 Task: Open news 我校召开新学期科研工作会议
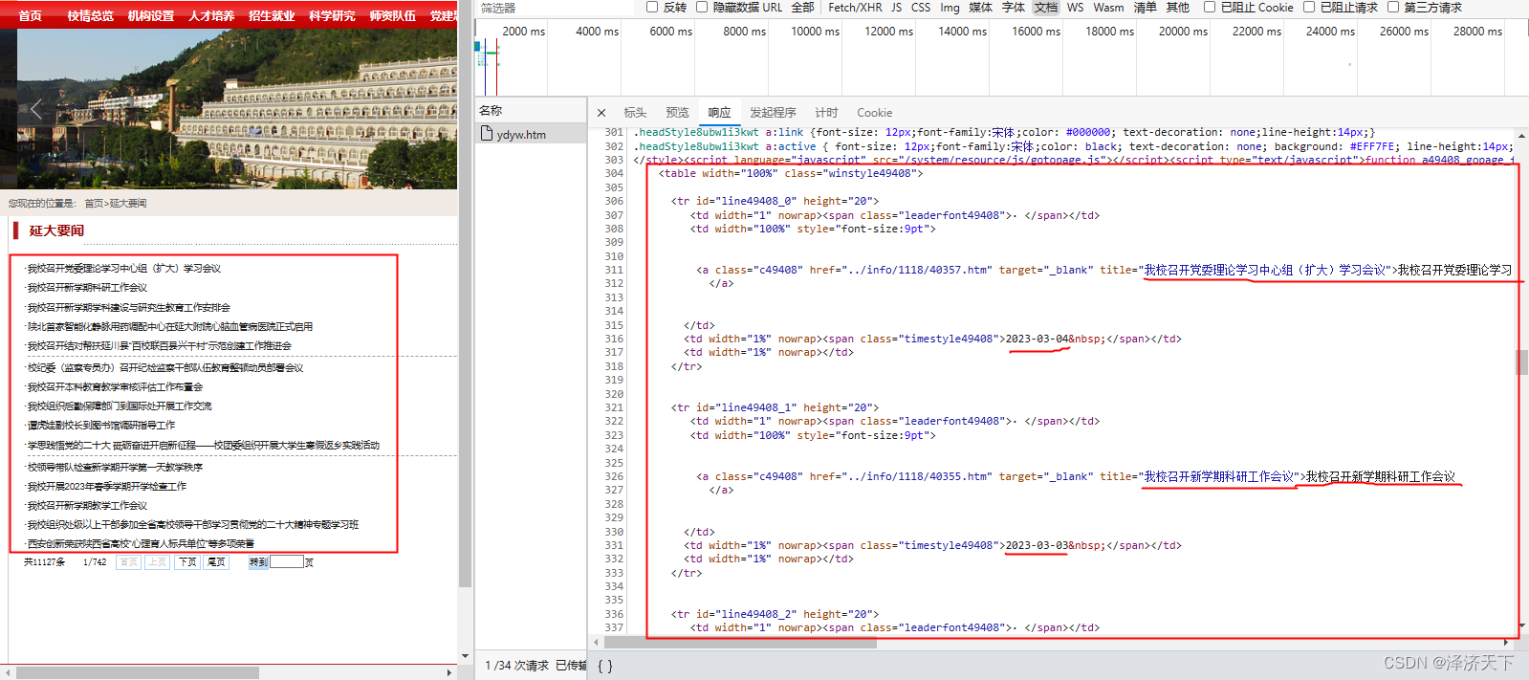(87, 288)
